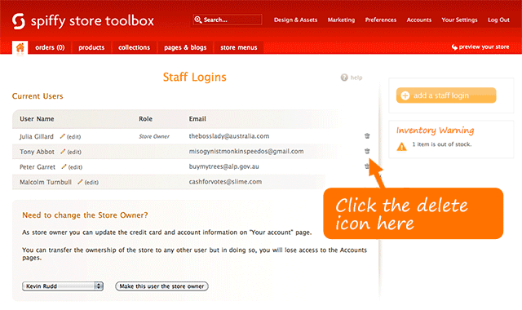Click the name Julia Gillard

tap(36, 136)
